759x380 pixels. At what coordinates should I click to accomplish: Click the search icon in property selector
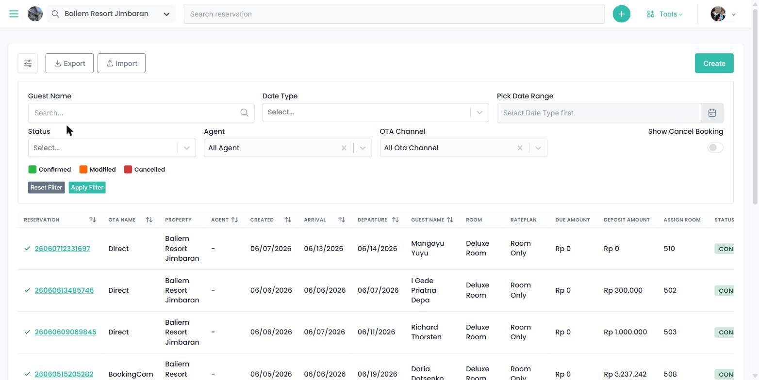pyautogui.click(x=56, y=14)
